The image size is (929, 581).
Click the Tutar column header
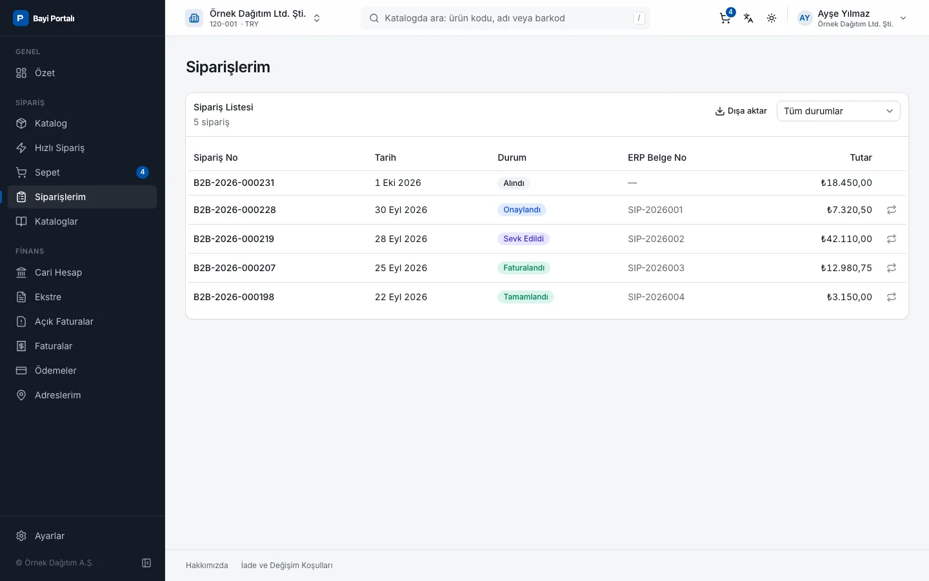[x=861, y=158]
